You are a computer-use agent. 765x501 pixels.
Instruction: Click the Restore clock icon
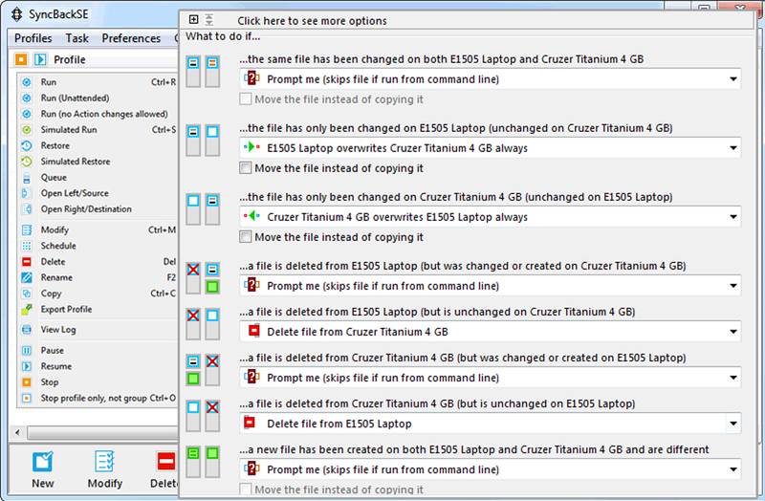coord(27,145)
